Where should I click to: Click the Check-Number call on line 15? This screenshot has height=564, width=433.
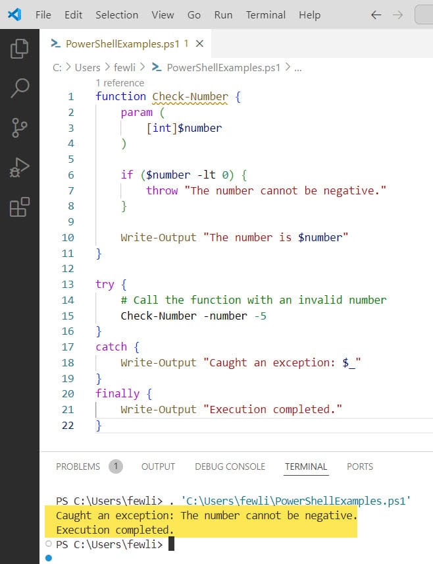pos(159,316)
